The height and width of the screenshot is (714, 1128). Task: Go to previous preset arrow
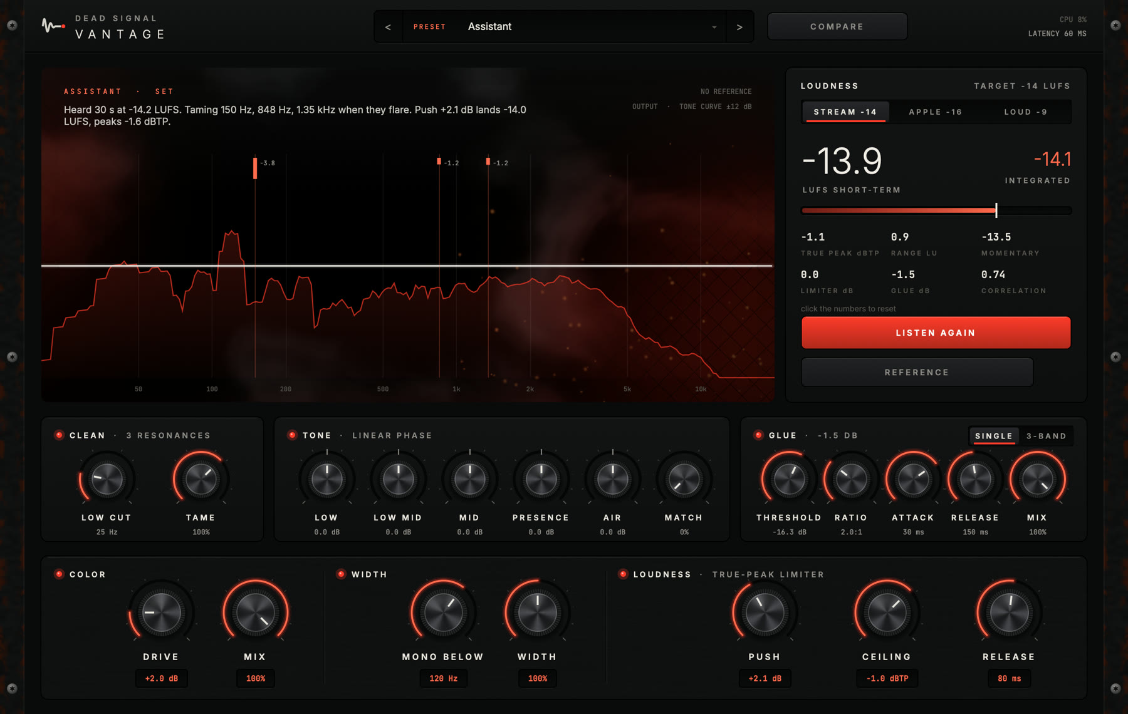pyautogui.click(x=388, y=27)
